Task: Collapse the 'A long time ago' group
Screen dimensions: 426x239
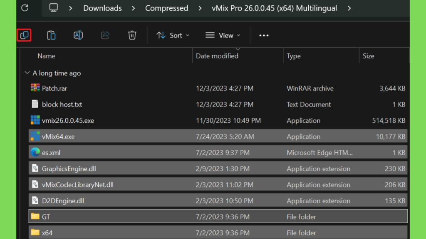Action: click(27, 73)
